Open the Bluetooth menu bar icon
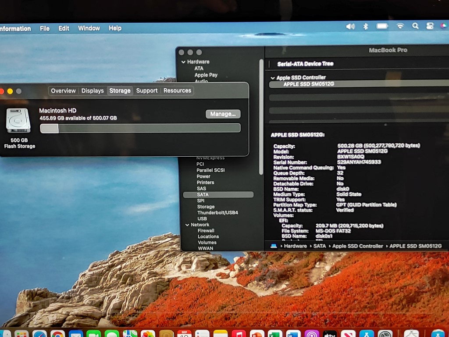The image size is (449, 337). 365,26
